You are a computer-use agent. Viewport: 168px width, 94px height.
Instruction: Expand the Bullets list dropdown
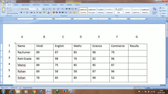coord(56,9)
